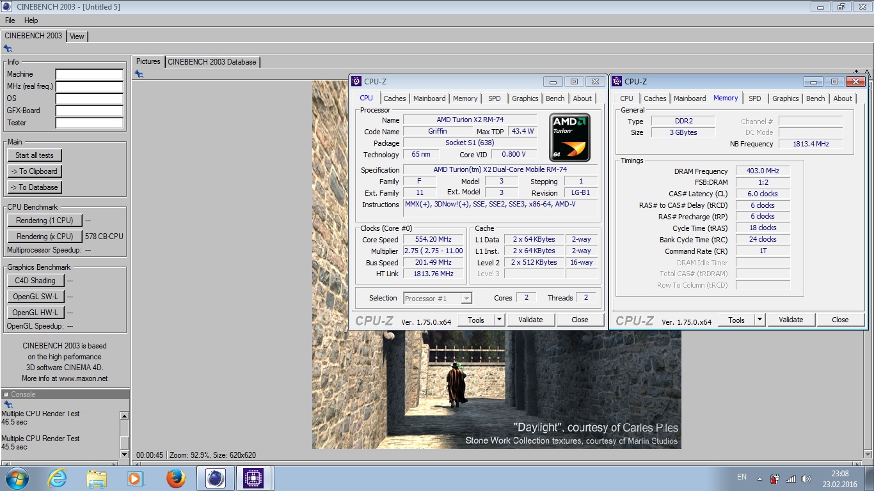Viewport: 874px width, 491px height.
Task: Click Validate in left CPU-Z window
Action: [x=530, y=320]
